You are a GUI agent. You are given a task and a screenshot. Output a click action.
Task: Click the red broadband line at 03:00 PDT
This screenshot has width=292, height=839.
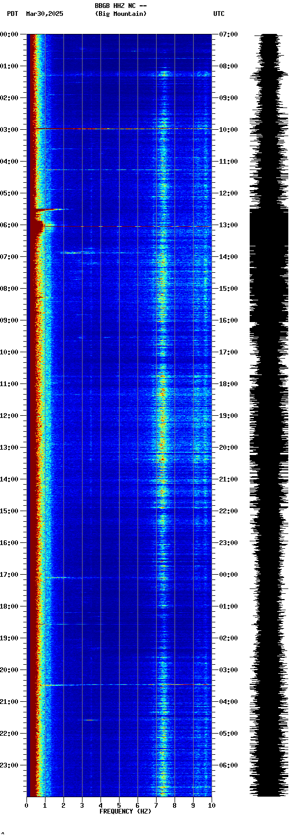[123, 129]
